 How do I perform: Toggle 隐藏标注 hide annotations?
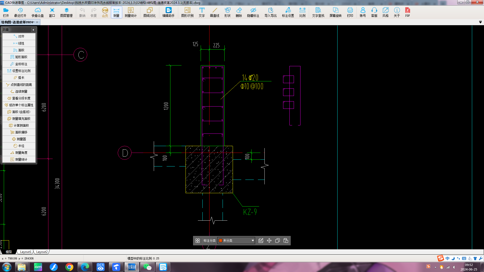point(253,12)
